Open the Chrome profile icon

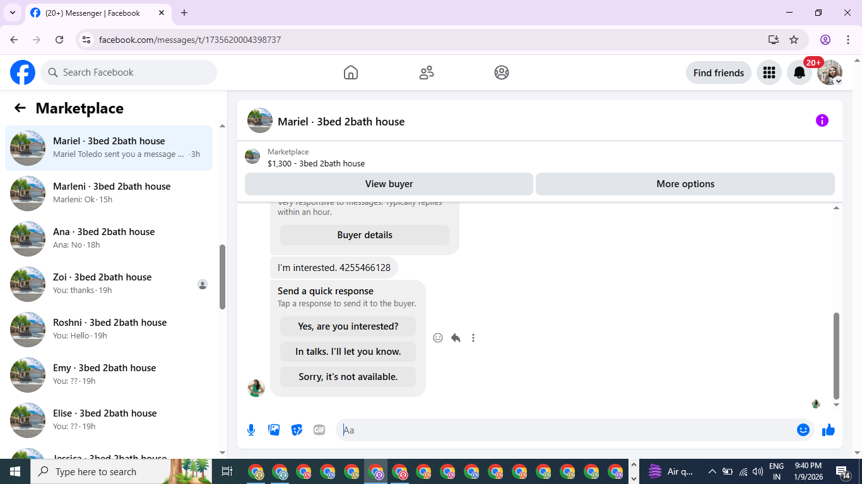(x=825, y=40)
